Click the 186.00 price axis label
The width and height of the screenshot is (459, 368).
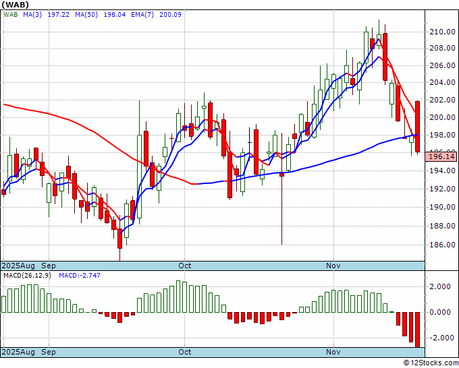point(442,245)
